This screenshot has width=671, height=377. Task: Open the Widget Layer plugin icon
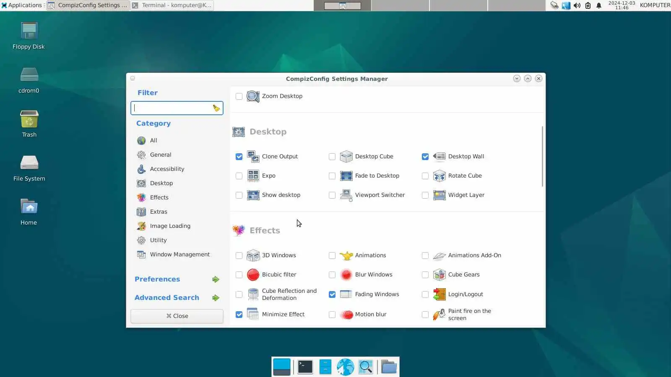pos(439,195)
